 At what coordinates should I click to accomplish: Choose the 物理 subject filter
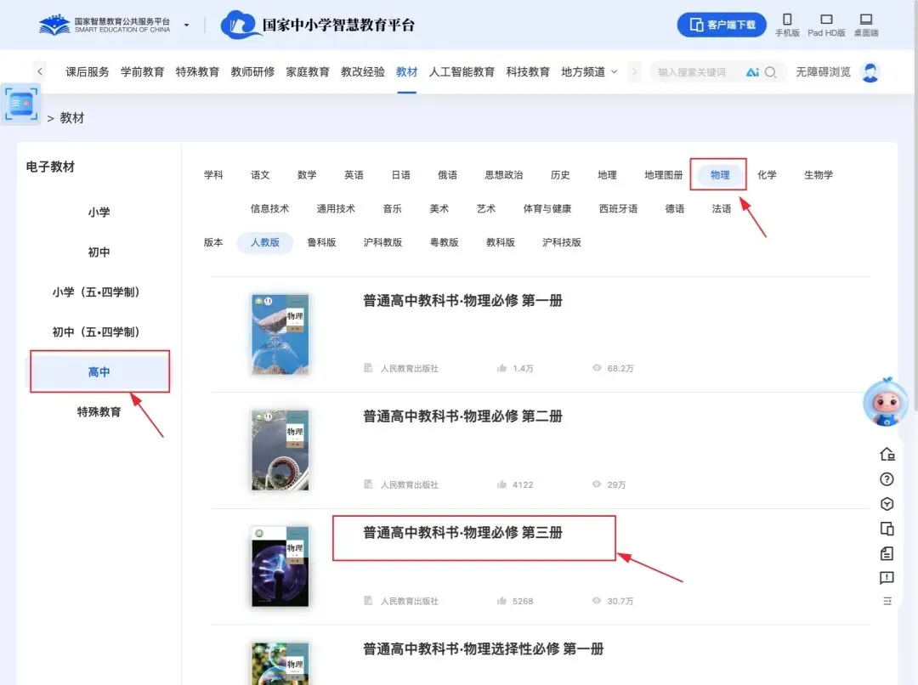[720, 174]
